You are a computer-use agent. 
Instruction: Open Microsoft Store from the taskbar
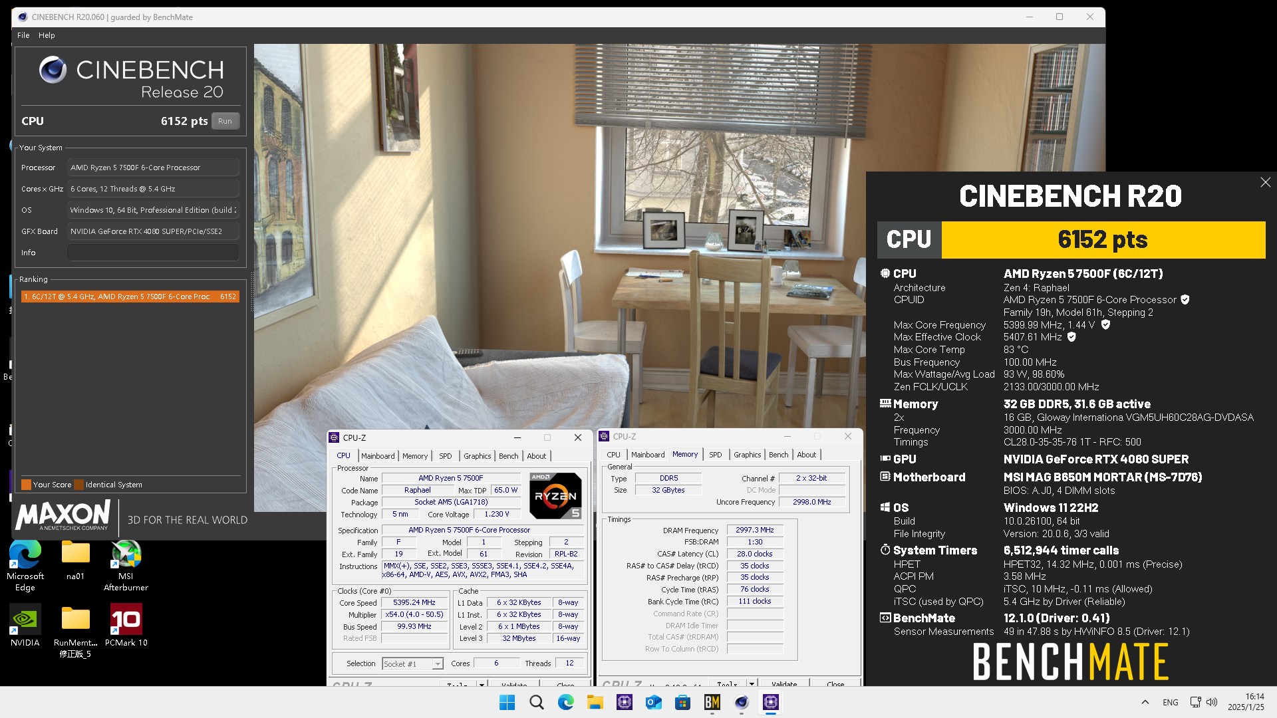[x=682, y=702]
